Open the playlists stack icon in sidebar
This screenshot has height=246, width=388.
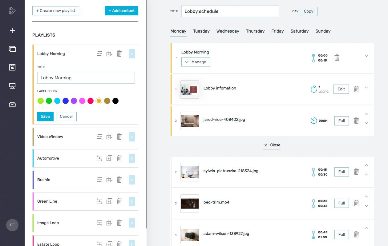tap(12, 49)
